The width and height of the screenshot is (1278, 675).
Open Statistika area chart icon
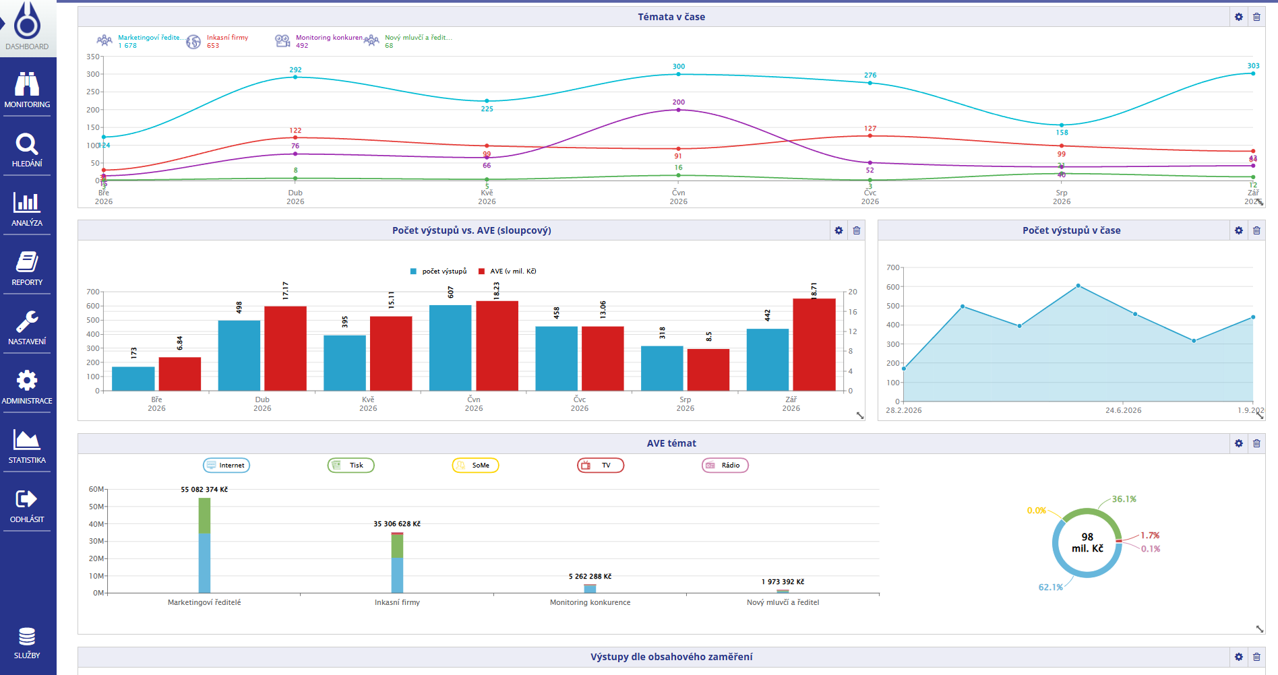(27, 439)
